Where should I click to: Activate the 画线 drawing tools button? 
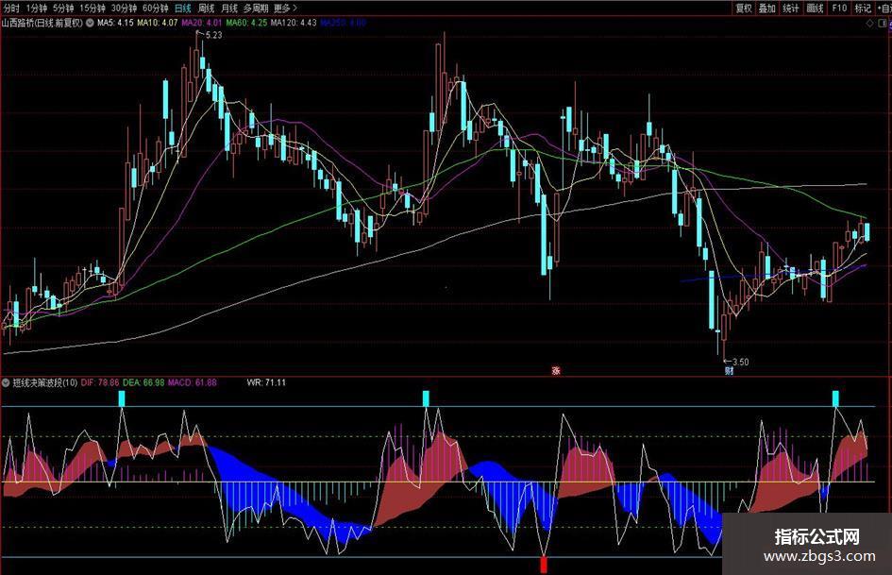coord(815,8)
